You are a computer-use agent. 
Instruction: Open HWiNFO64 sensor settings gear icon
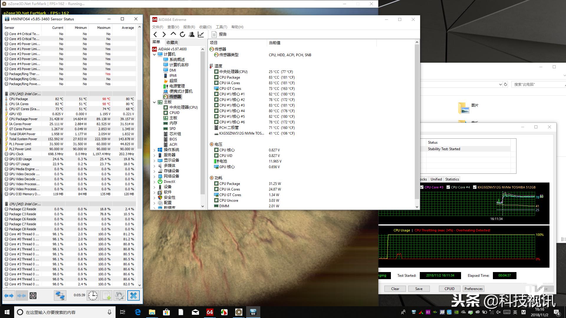(119, 295)
